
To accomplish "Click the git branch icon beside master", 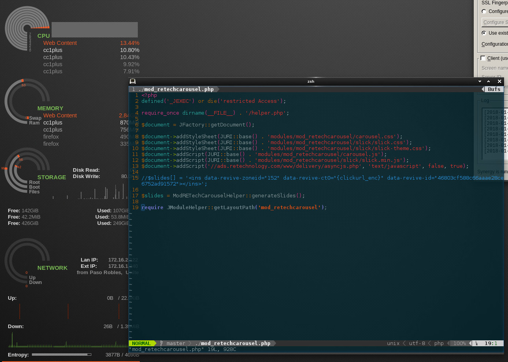I will click(161, 343).
